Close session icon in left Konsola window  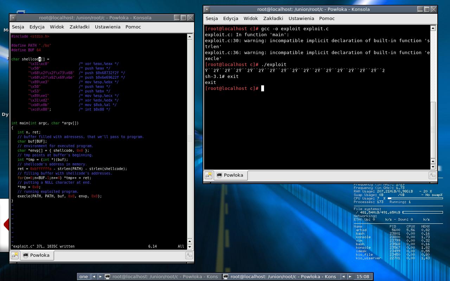click(189, 255)
